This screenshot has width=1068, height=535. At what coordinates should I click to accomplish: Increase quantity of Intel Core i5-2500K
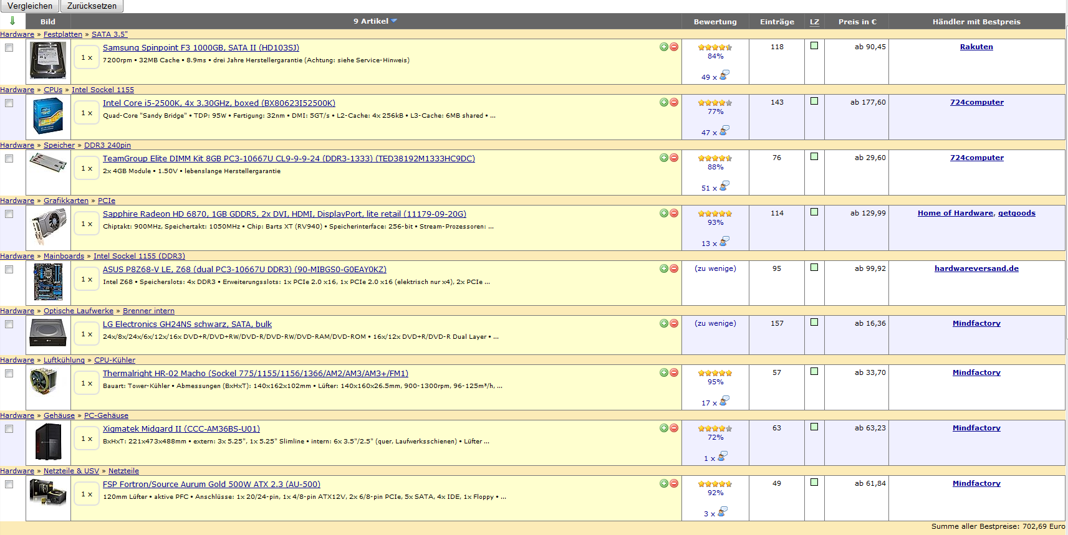coord(664,102)
